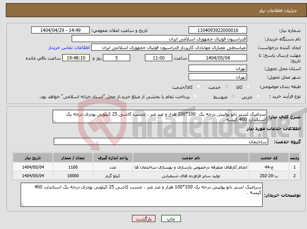Select the متوسط purchase type radio

(x=233, y=96)
